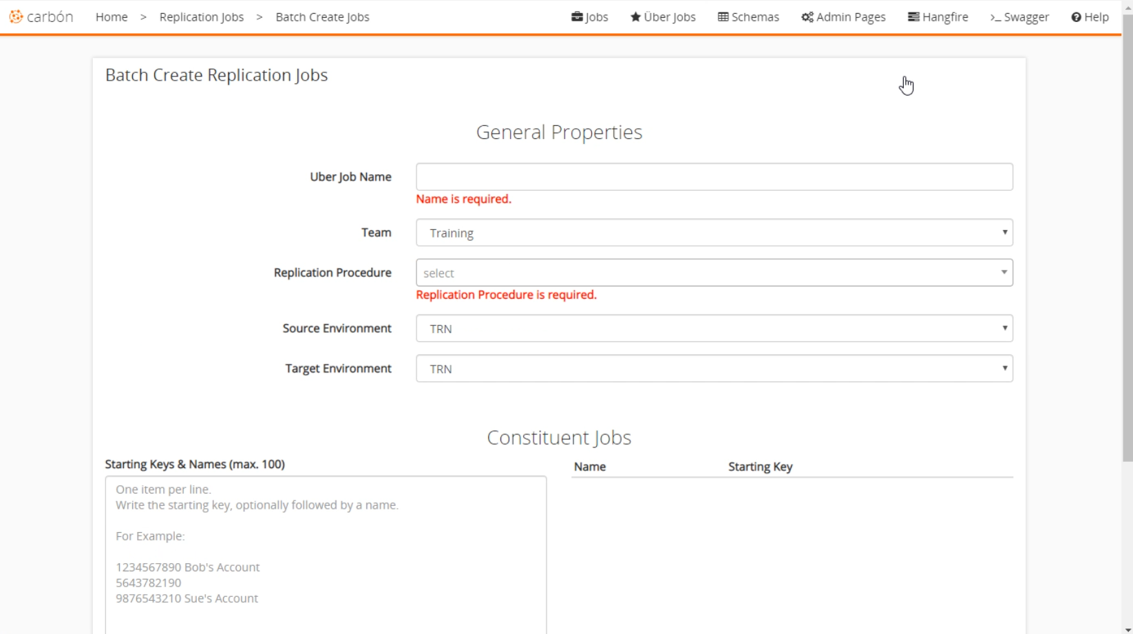Screen dimensions: 1133x634
Task: Click the Uber Job Name label
Action: coord(350,177)
